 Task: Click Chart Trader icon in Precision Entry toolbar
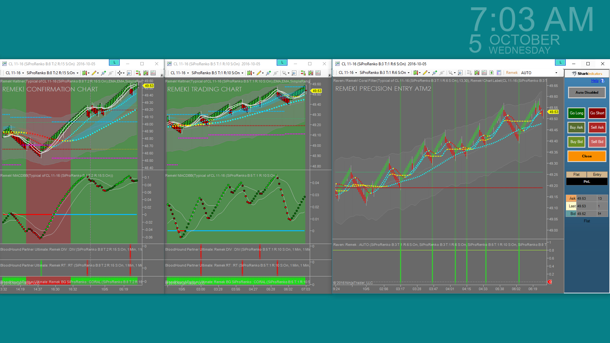469,73
